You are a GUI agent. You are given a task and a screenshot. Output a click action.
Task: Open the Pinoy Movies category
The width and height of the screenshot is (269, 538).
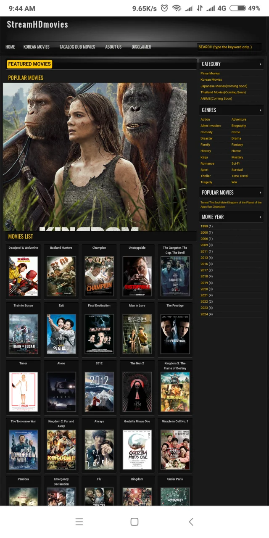point(210,73)
